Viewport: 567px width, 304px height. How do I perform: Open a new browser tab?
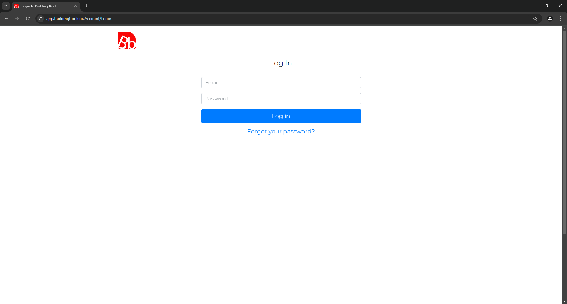86,6
